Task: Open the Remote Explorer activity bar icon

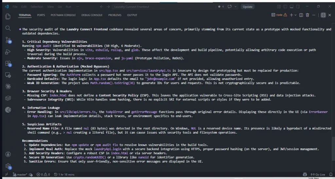Action: pyautogui.click(x=8, y=75)
